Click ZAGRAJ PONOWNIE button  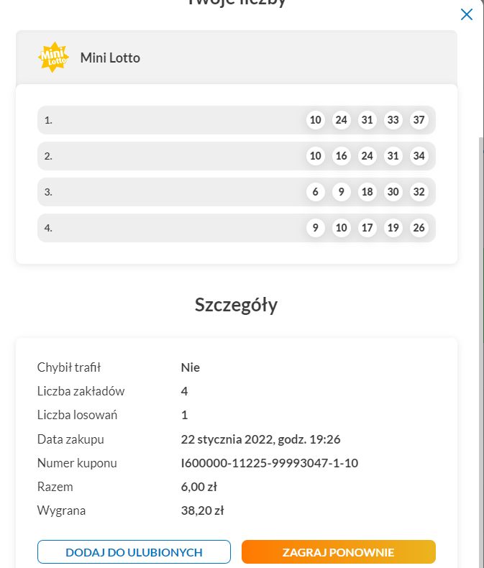pos(338,552)
